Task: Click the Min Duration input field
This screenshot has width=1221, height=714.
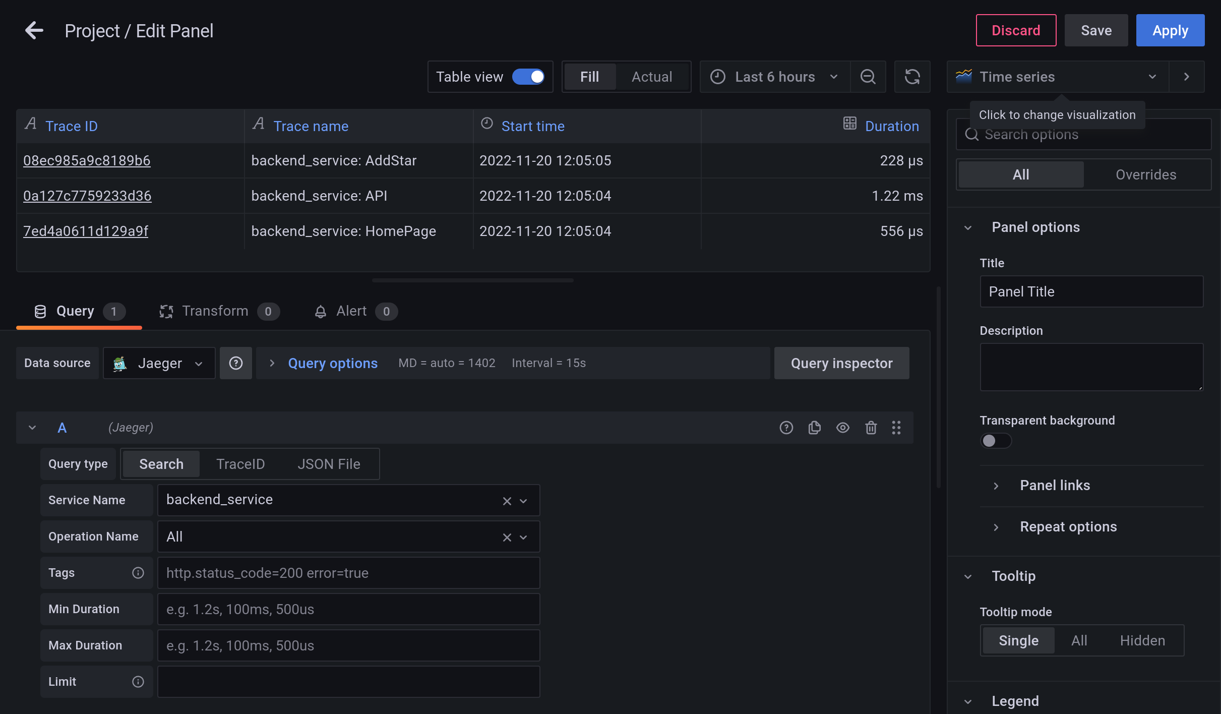Action: [x=348, y=609]
